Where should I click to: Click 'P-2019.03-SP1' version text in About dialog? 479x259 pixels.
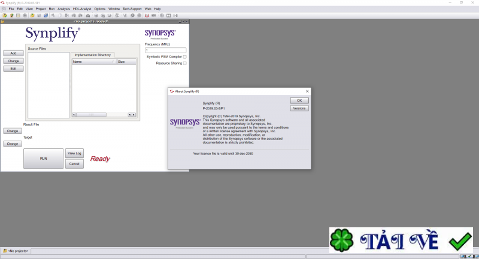(214, 108)
